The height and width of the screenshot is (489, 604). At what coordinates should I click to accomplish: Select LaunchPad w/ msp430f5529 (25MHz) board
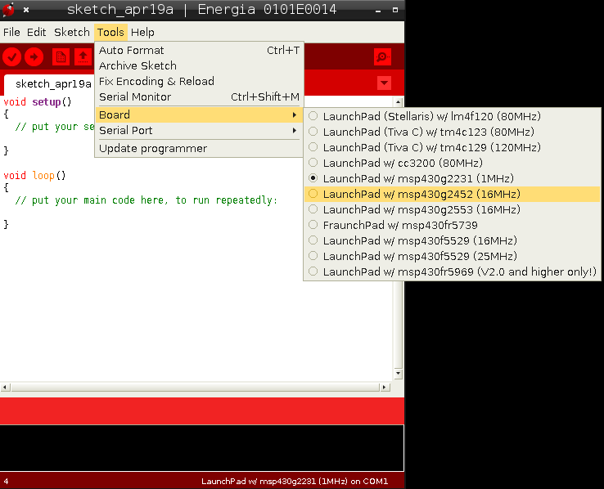[452, 256]
